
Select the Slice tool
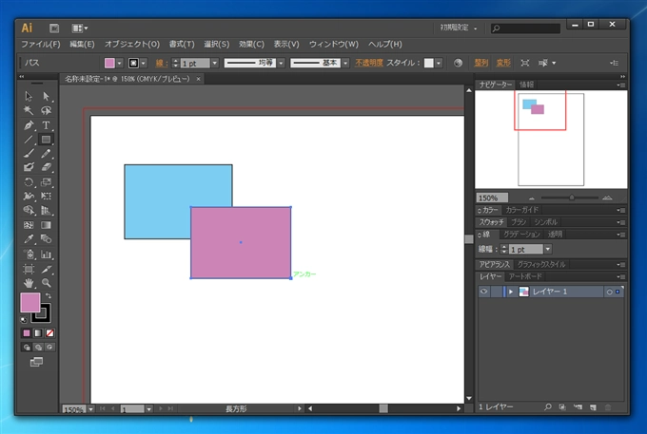point(46,270)
